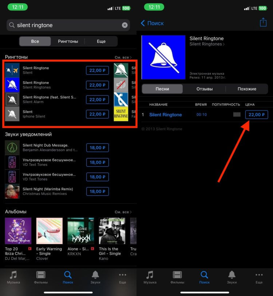Clear the silent ringtone search field
The image size is (273, 296).
pyautogui.click(x=124, y=25)
